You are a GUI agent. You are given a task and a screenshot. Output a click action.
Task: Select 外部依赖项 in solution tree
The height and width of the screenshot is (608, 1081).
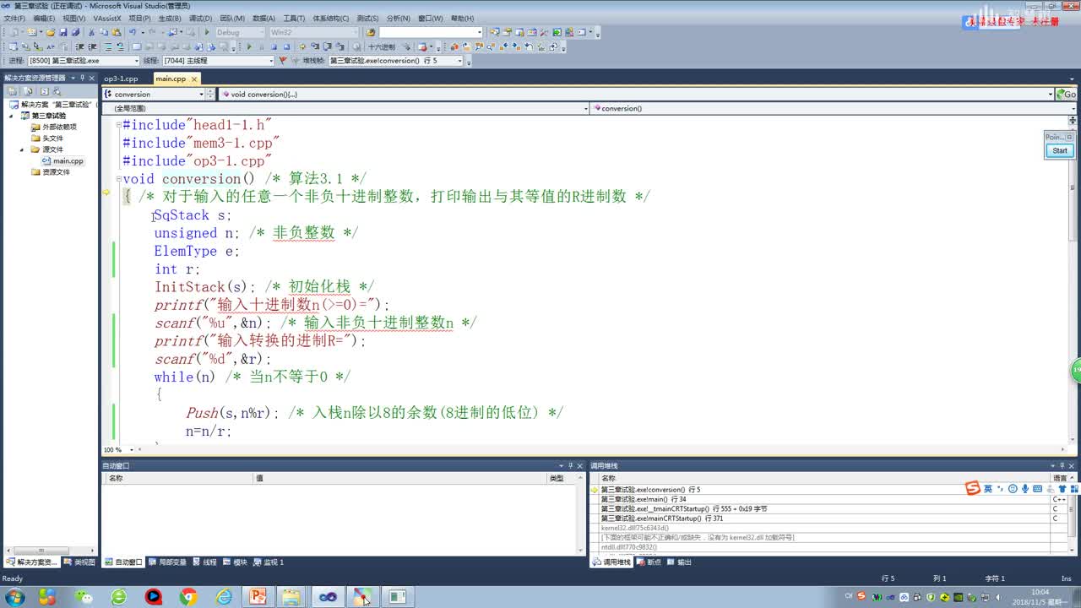[59, 127]
